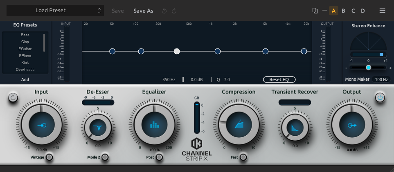
Task: Click the dash icon left of slot A
Action: click(x=324, y=11)
